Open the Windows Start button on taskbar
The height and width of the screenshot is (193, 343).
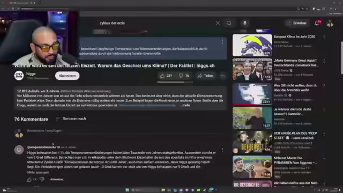coord(127,190)
